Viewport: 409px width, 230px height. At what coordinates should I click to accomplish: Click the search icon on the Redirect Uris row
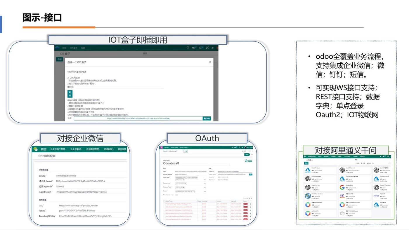pos(205,184)
